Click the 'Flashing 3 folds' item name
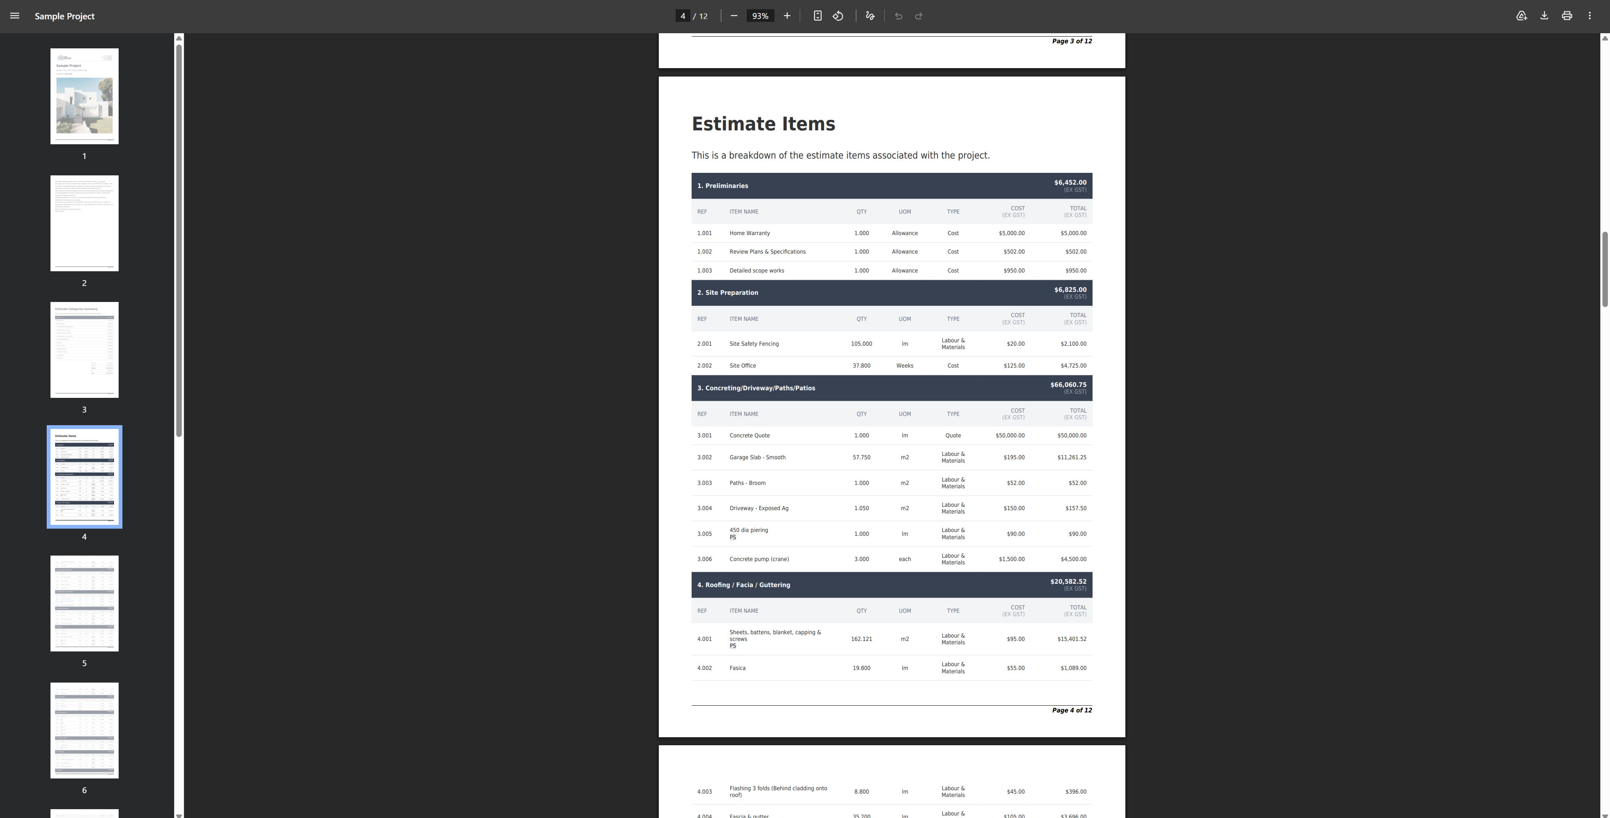The width and height of the screenshot is (1610, 818). point(778,792)
